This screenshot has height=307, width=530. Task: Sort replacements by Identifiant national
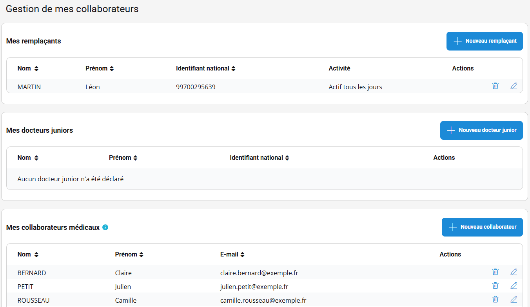pyautogui.click(x=234, y=69)
